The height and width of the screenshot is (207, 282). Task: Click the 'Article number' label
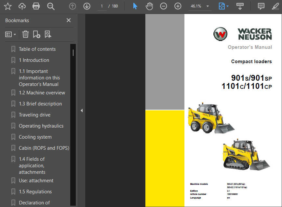click(x=198, y=194)
